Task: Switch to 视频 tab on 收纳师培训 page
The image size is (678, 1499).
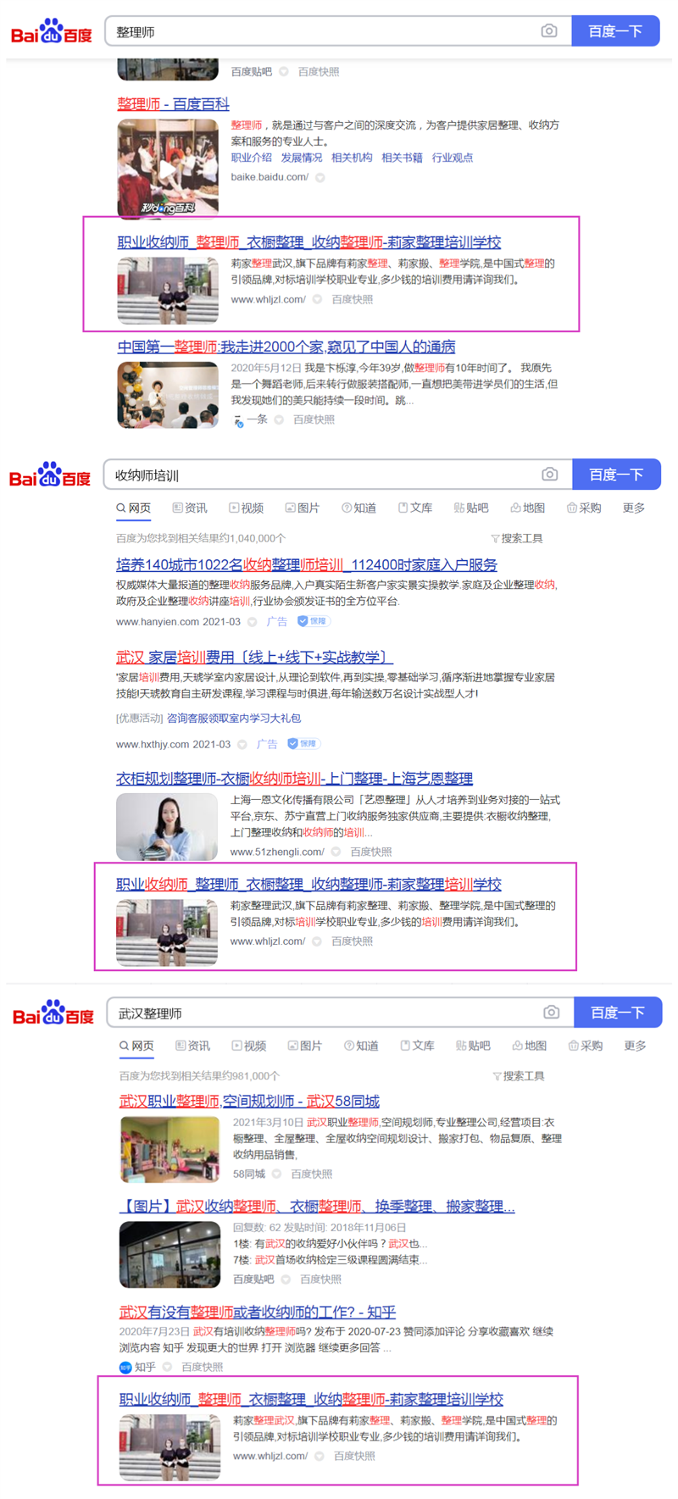Action: pyautogui.click(x=246, y=508)
